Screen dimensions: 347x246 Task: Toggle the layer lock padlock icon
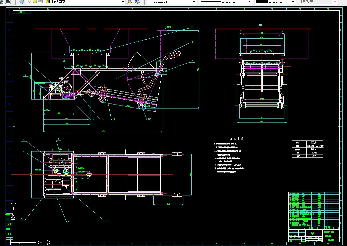tap(46, 2)
